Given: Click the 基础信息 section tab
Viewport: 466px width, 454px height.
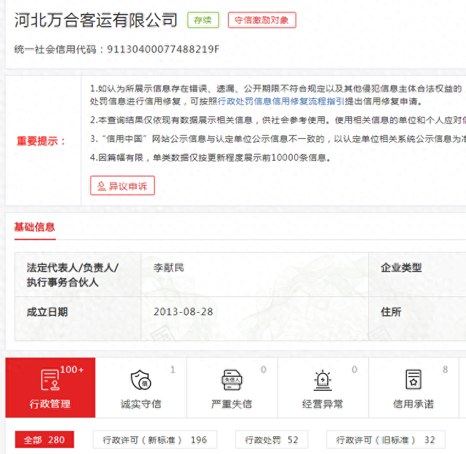Looking at the screenshot, I should [x=35, y=227].
